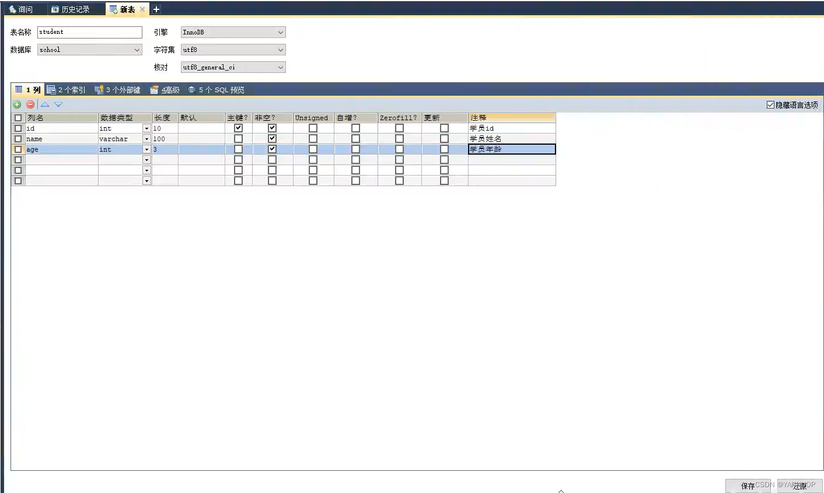Check the 更新 checkbox for name row
The image size is (824, 493).
(x=444, y=138)
